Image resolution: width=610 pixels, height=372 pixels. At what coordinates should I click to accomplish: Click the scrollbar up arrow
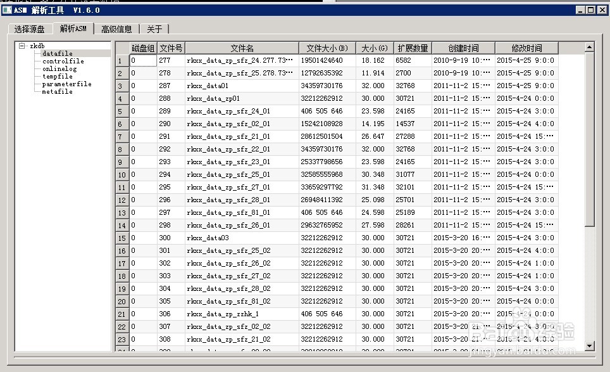(x=589, y=47)
